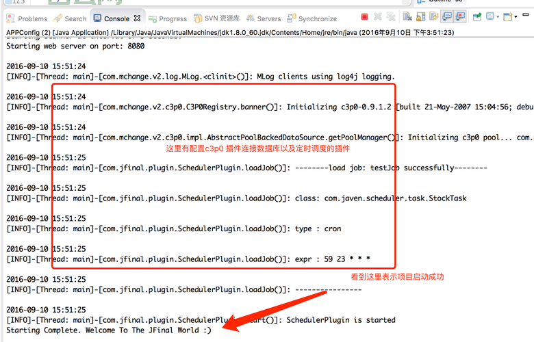Switch to the Problems tab
Screen dimensions: 534x342
[27, 18]
